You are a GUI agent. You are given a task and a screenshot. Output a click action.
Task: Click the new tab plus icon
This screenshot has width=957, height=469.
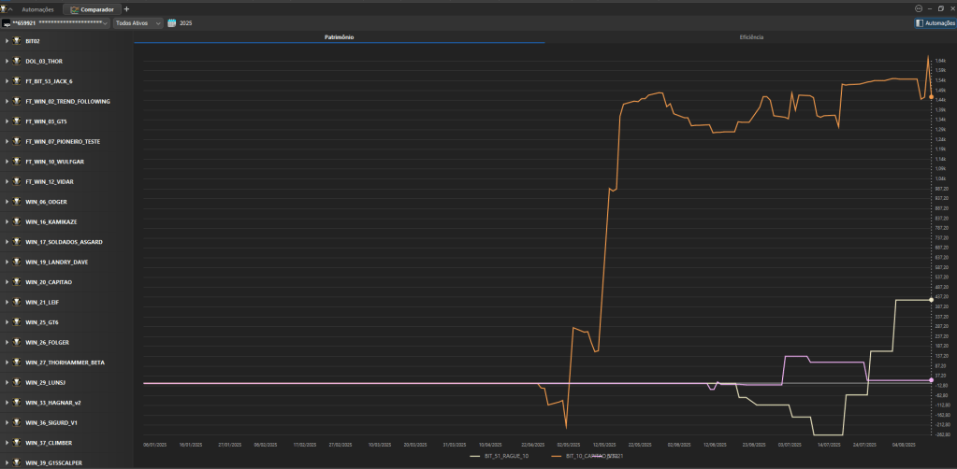[x=126, y=8]
